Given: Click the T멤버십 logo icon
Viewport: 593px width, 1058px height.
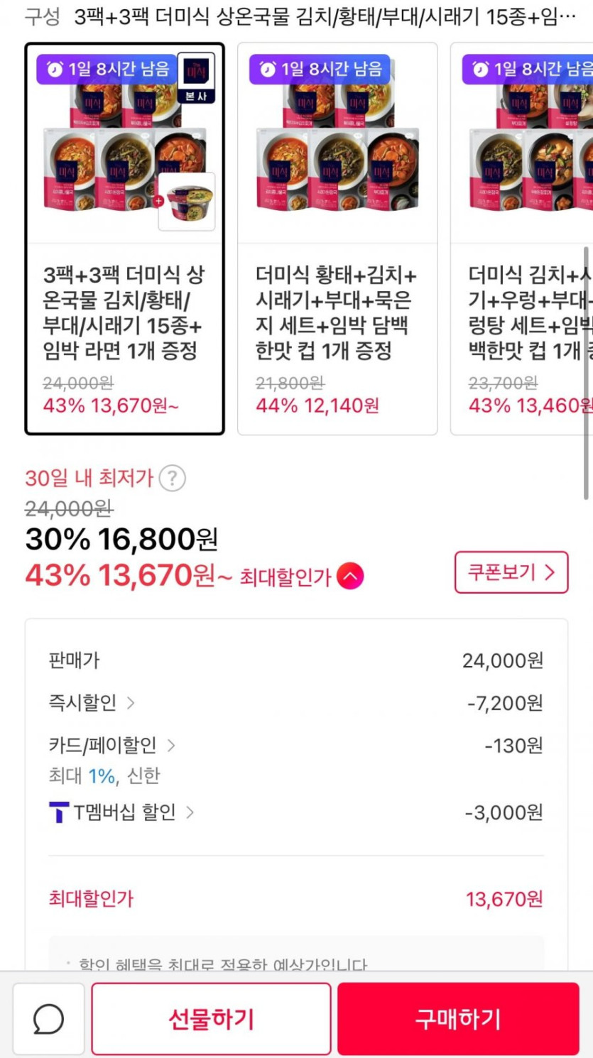Looking at the screenshot, I should (x=59, y=812).
